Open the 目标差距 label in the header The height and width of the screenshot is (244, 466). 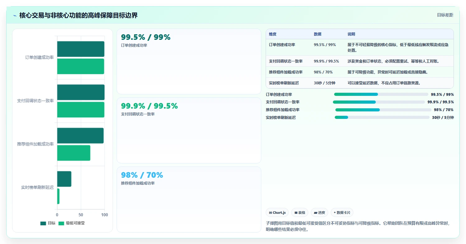pyautogui.click(x=445, y=15)
